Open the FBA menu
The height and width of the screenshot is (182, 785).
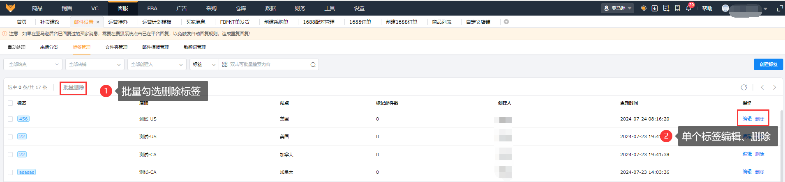coord(152,8)
